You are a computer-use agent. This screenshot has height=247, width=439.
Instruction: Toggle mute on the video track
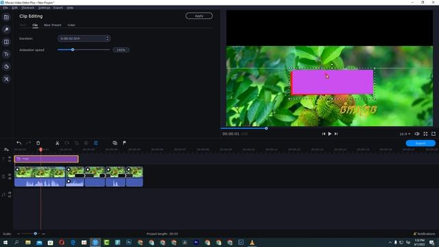tap(10, 178)
